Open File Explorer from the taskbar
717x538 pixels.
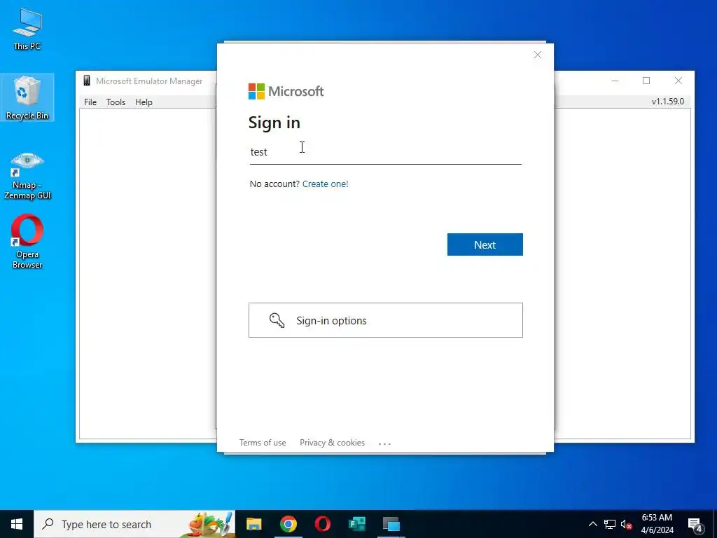253,524
